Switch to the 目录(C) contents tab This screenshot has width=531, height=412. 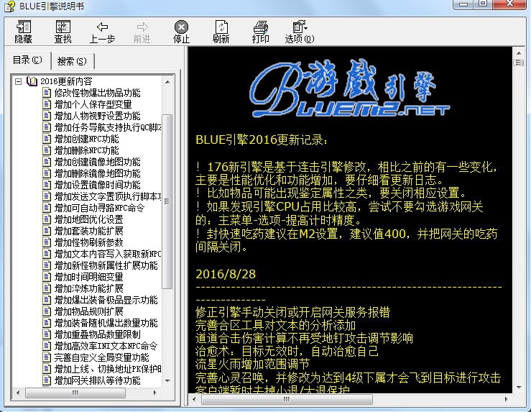tap(27, 60)
